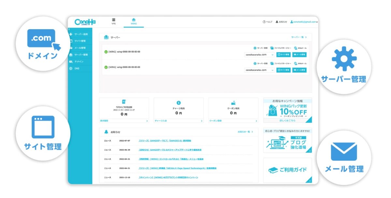Screen dimensions: 391x198
Task: Switch to the VPS tab
Action: pos(113,21)
